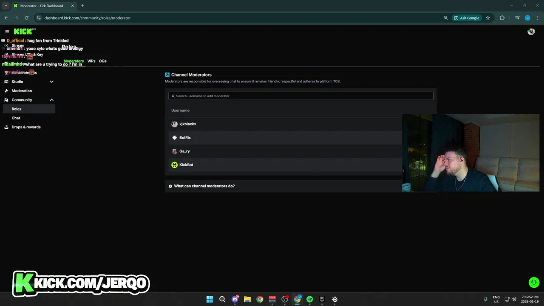Open the hamburger sidebar menu
Screen dimensions: 544x306
coord(7,31)
